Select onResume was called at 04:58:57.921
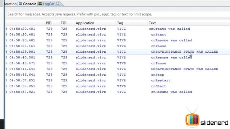 point(118,92)
